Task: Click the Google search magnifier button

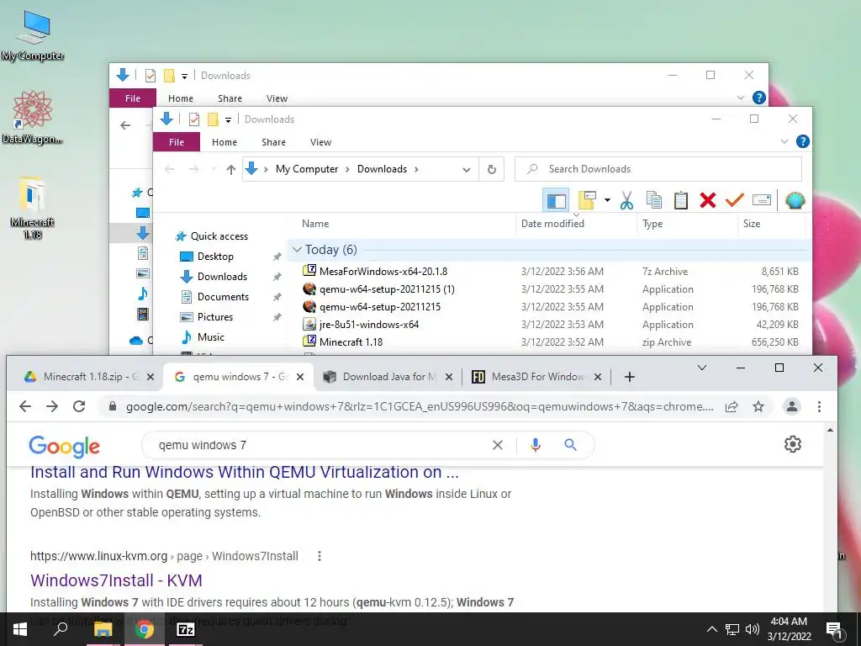Action: [x=571, y=445]
